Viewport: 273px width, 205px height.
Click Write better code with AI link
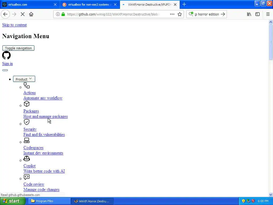click(44, 171)
